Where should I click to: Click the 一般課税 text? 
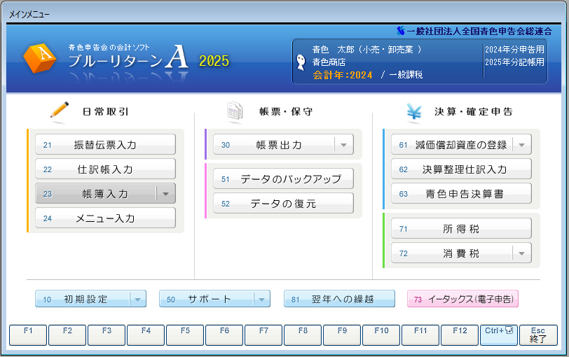(x=406, y=75)
